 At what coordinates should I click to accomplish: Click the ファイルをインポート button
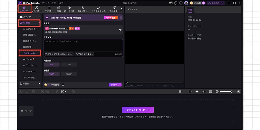coord(138,110)
